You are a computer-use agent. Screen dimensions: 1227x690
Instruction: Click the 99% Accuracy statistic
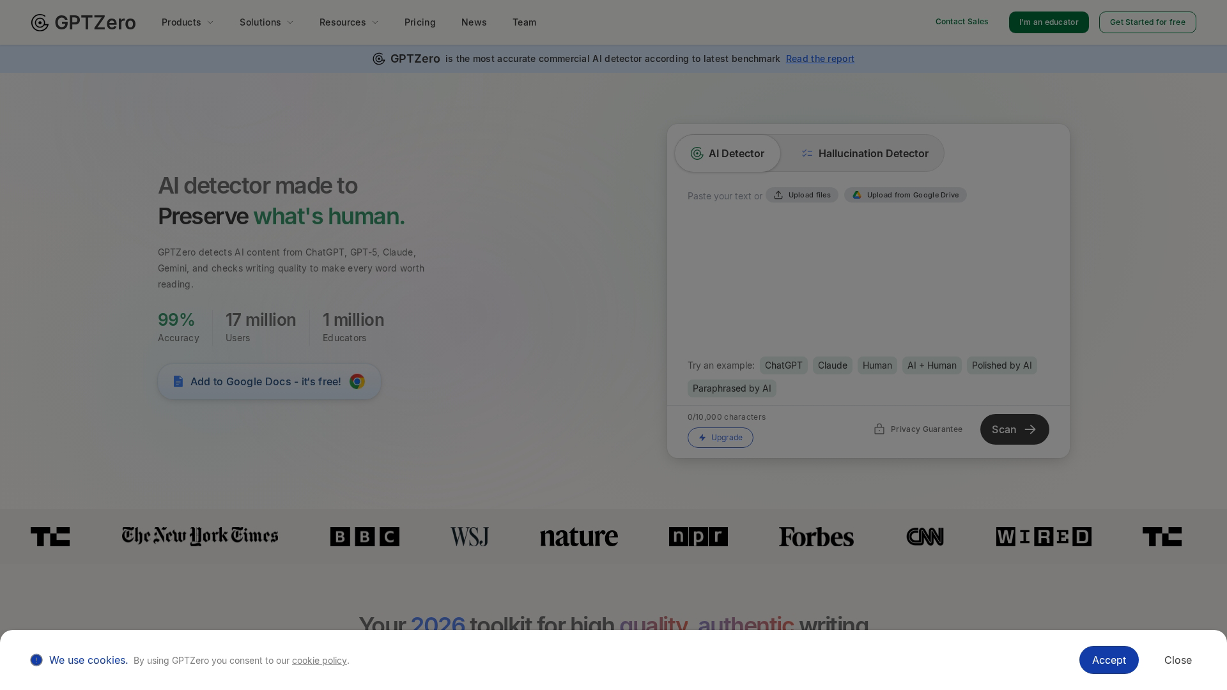[x=178, y=327]
